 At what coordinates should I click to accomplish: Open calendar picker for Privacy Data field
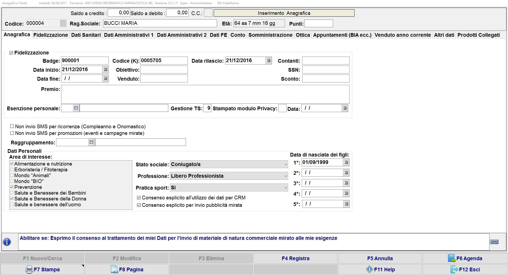pos(344,108)
